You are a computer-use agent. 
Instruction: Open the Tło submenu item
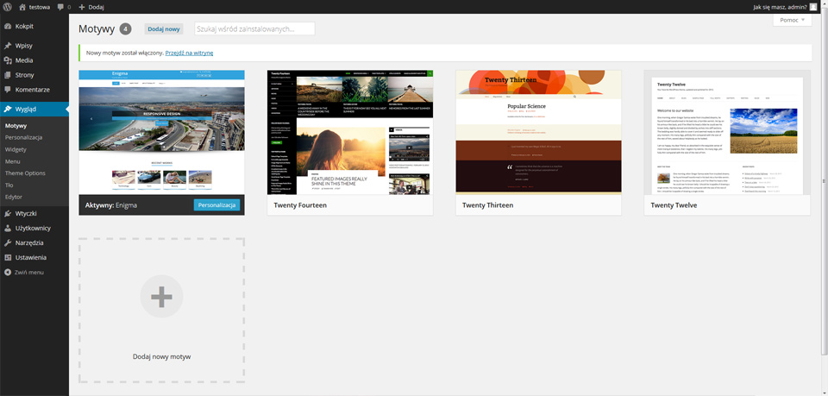9,185
